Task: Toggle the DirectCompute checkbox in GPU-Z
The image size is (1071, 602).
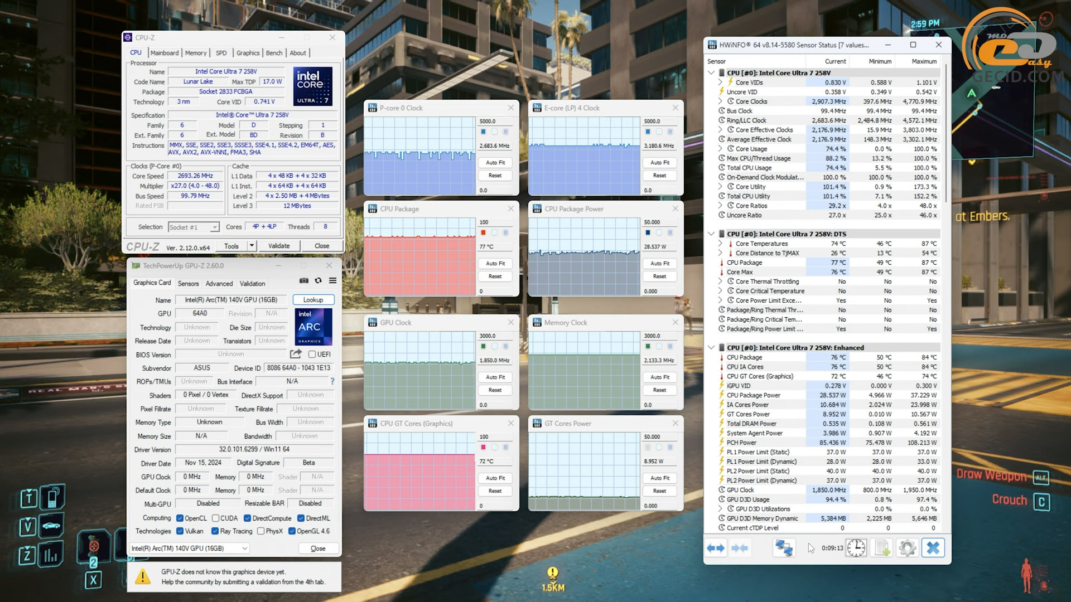Action: tap(247, 518)
